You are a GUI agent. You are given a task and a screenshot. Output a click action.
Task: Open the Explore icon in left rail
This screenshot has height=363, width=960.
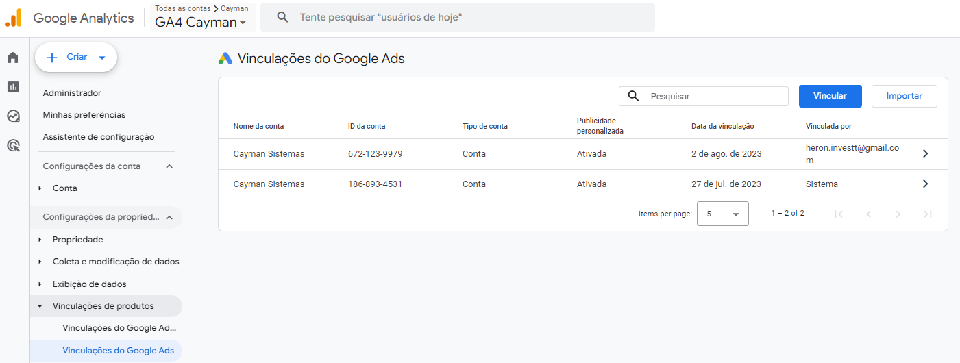coord(13,116)
